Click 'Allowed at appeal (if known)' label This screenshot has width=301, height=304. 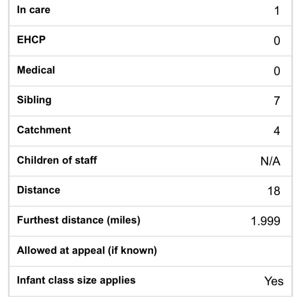tap(87, 250)
